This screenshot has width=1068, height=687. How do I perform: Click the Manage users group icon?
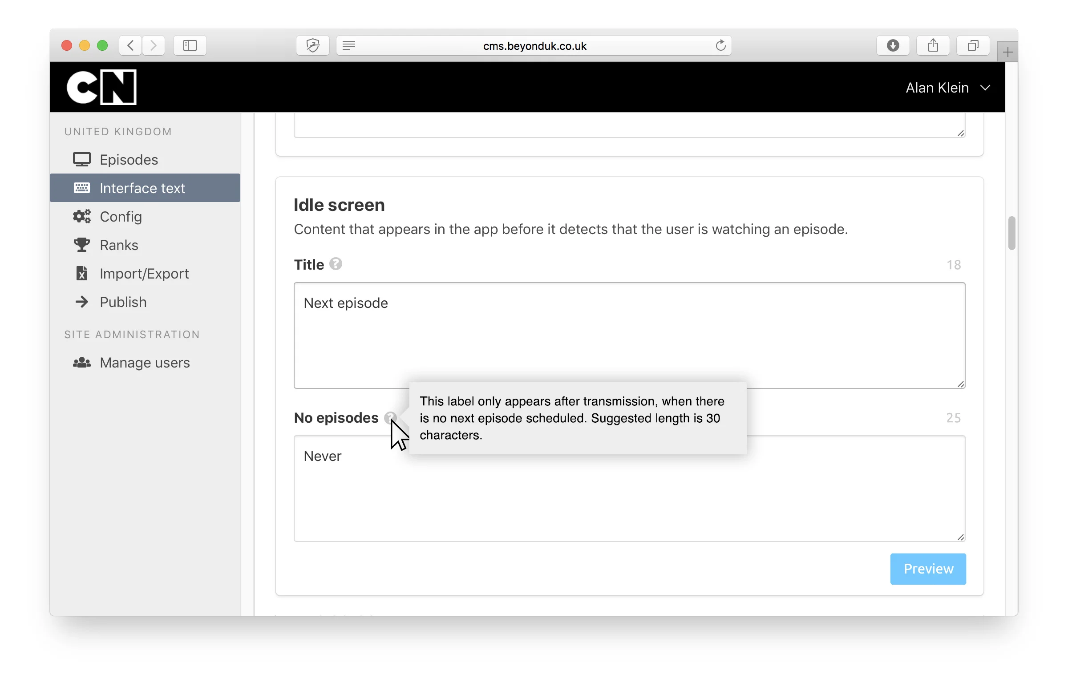click(81, 363)
